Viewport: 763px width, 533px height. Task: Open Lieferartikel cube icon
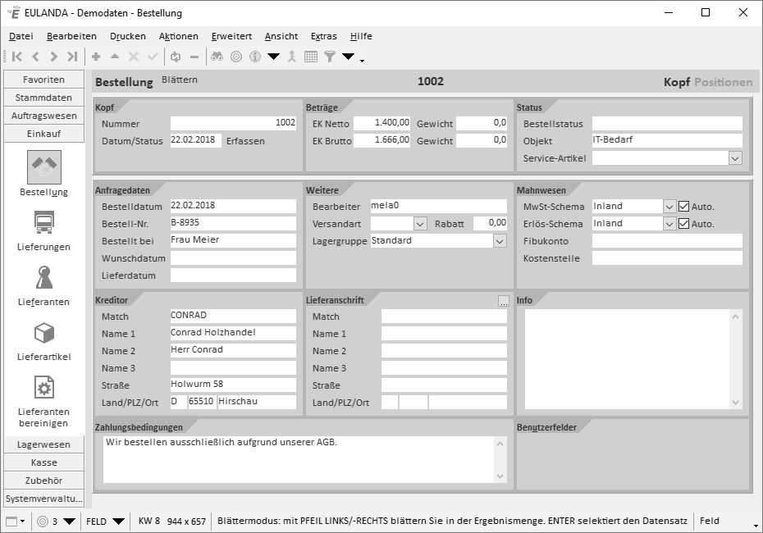43,333
